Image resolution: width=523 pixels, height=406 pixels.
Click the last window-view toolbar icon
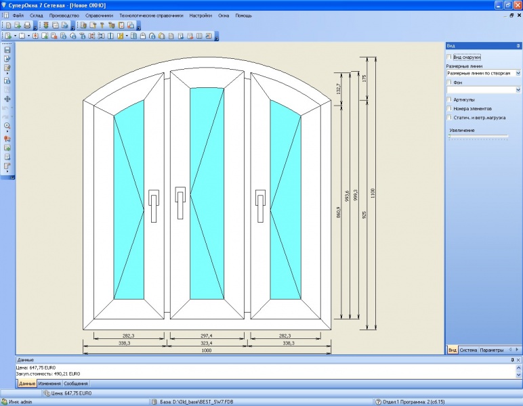209,36
